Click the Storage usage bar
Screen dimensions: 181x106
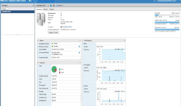tap(167, 15)
